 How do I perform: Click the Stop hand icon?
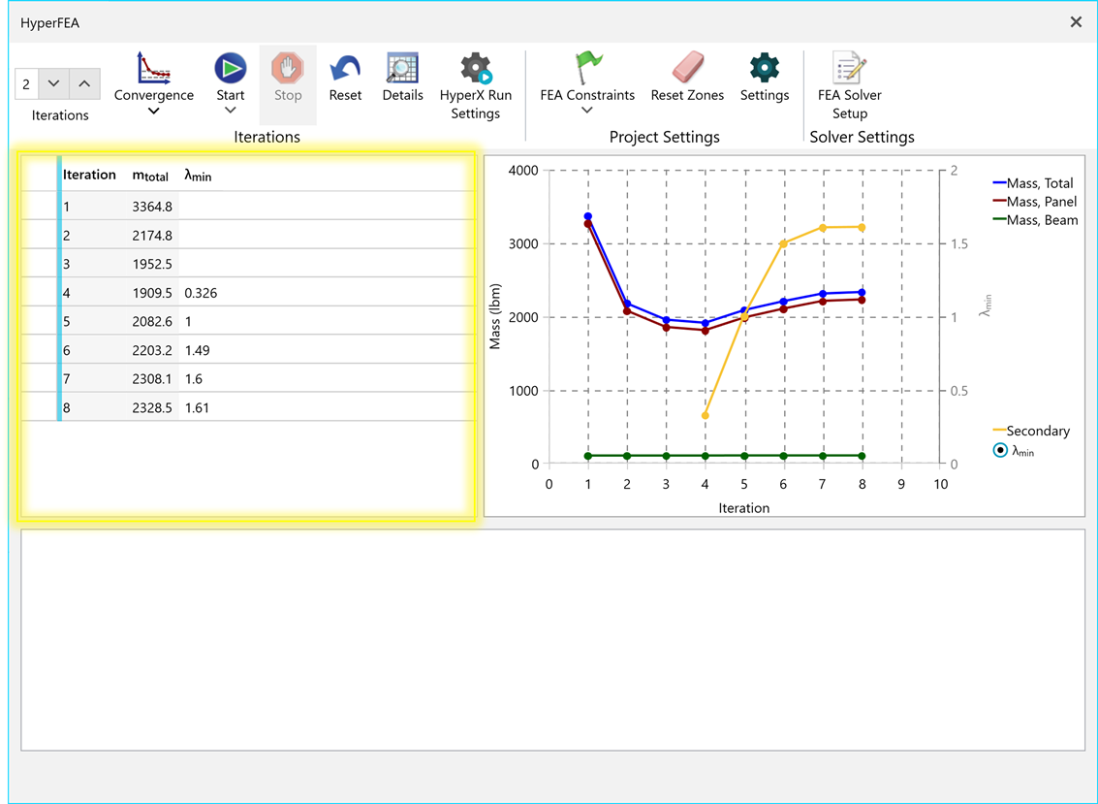coord(288,69)
